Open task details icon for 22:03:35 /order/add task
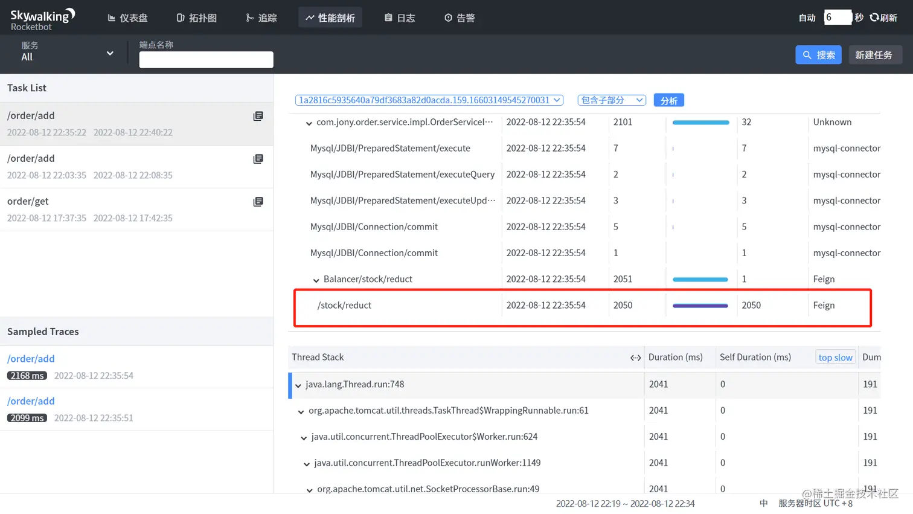 pos(258,159)
